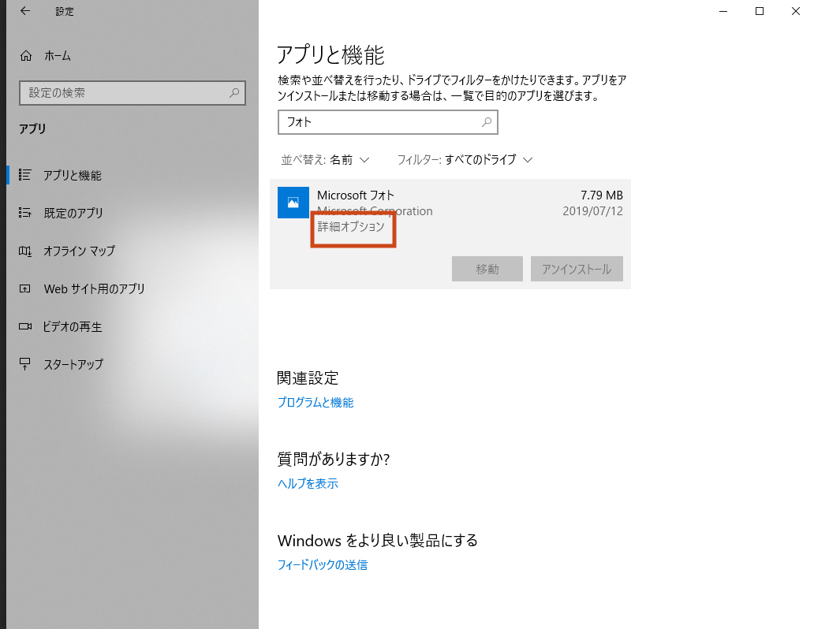Focus the 設定の検索 input field
This screenshot has height=629, width=814.
pyautogui.click(x=122, y=93)
